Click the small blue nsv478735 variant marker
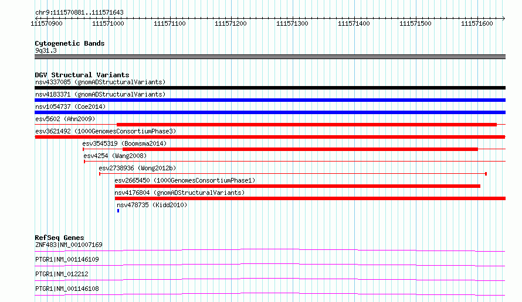 click(x=118, y=211)
